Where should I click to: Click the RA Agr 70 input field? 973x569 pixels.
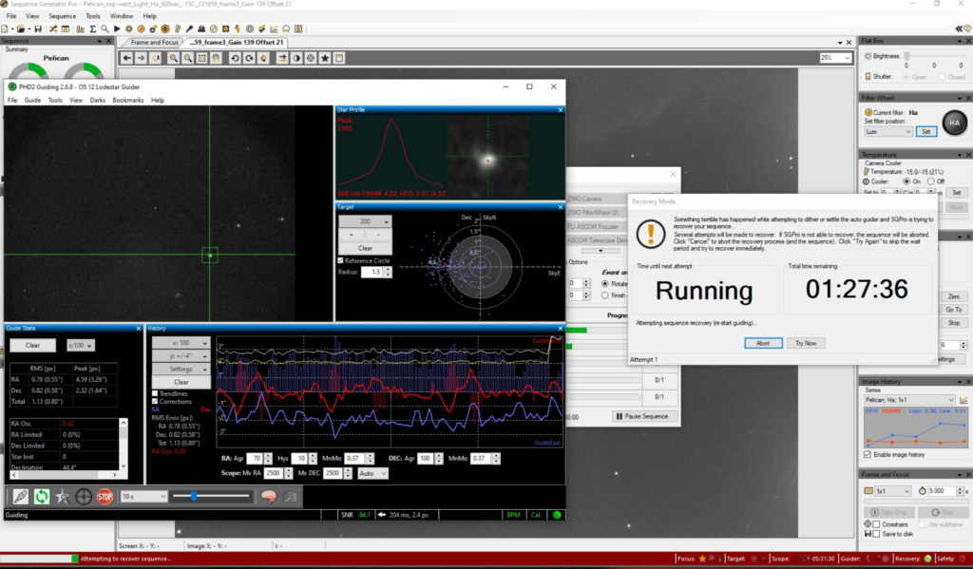255,459
